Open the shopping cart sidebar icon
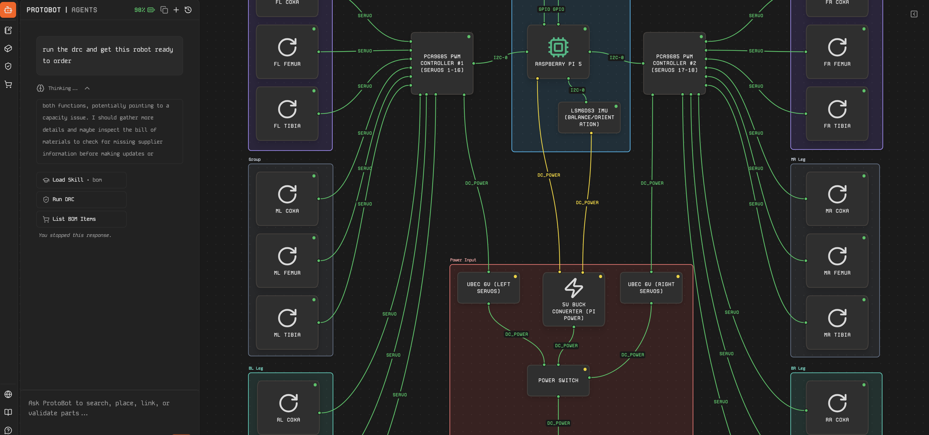 tap(8, 84)
